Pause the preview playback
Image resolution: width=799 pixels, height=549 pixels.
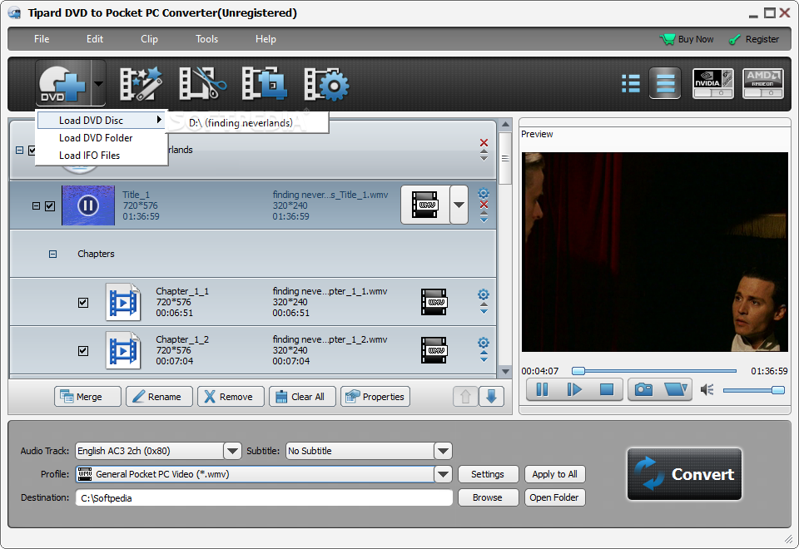coord(542,389)
